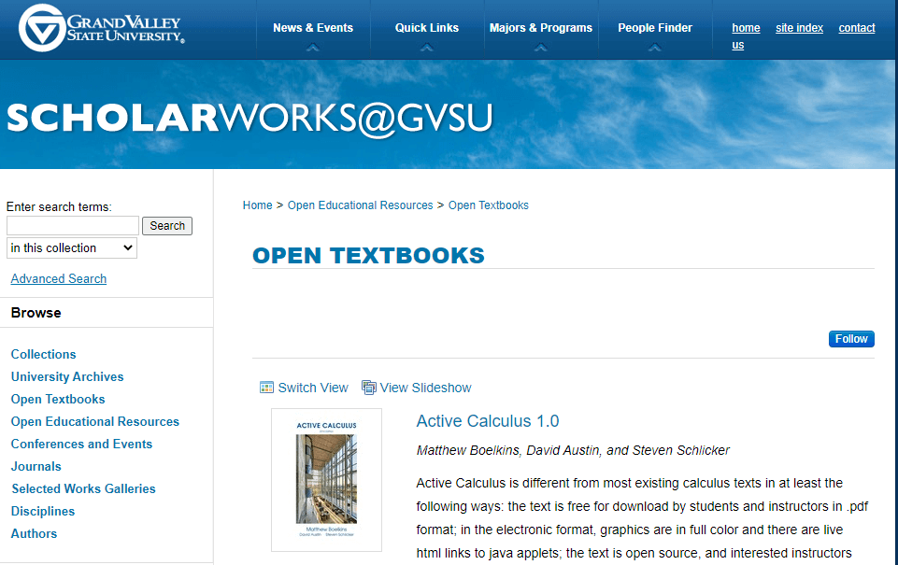
Task: Open the People Finder menu
Action: tap(655, 28)
